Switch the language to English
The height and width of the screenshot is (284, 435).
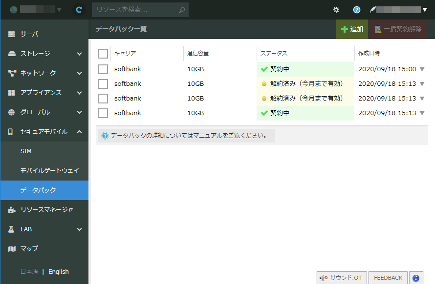point(58,272)
